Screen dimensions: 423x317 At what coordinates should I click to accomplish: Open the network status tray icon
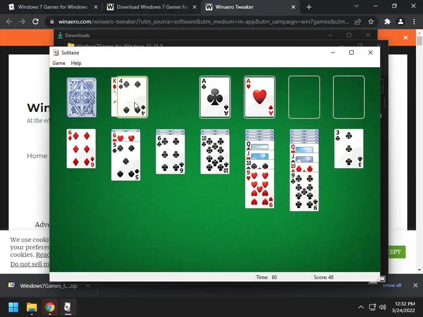[x=373, y=307]
